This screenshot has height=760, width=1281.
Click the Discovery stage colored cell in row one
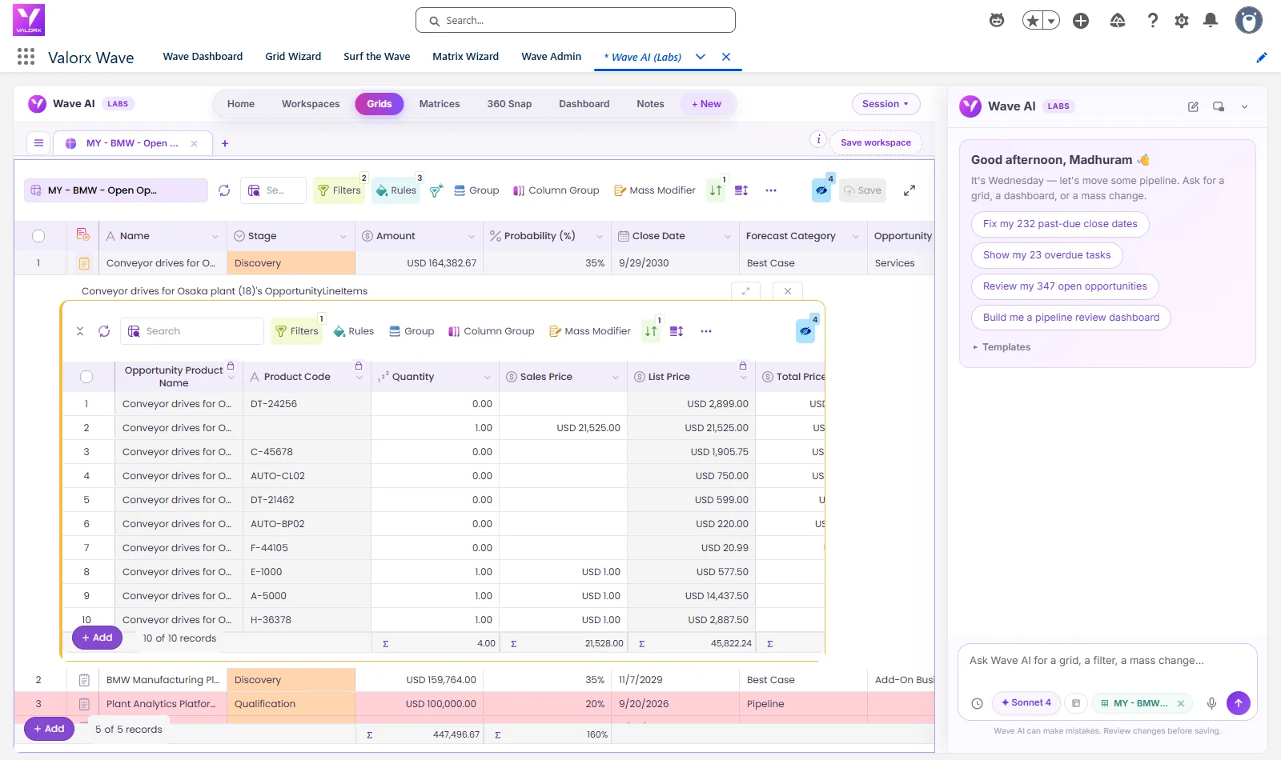291,263
